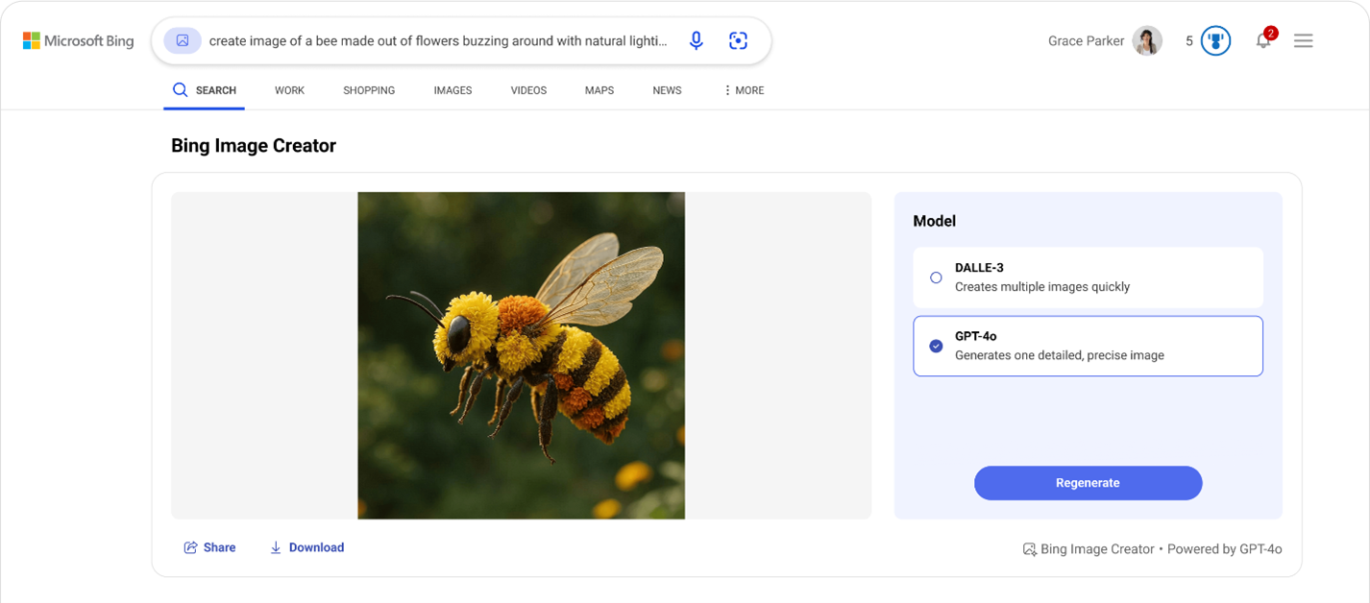Viewport: 1370px width, 603px height.
Task: Expand the MORE tab options
Action: click(743, 89)
